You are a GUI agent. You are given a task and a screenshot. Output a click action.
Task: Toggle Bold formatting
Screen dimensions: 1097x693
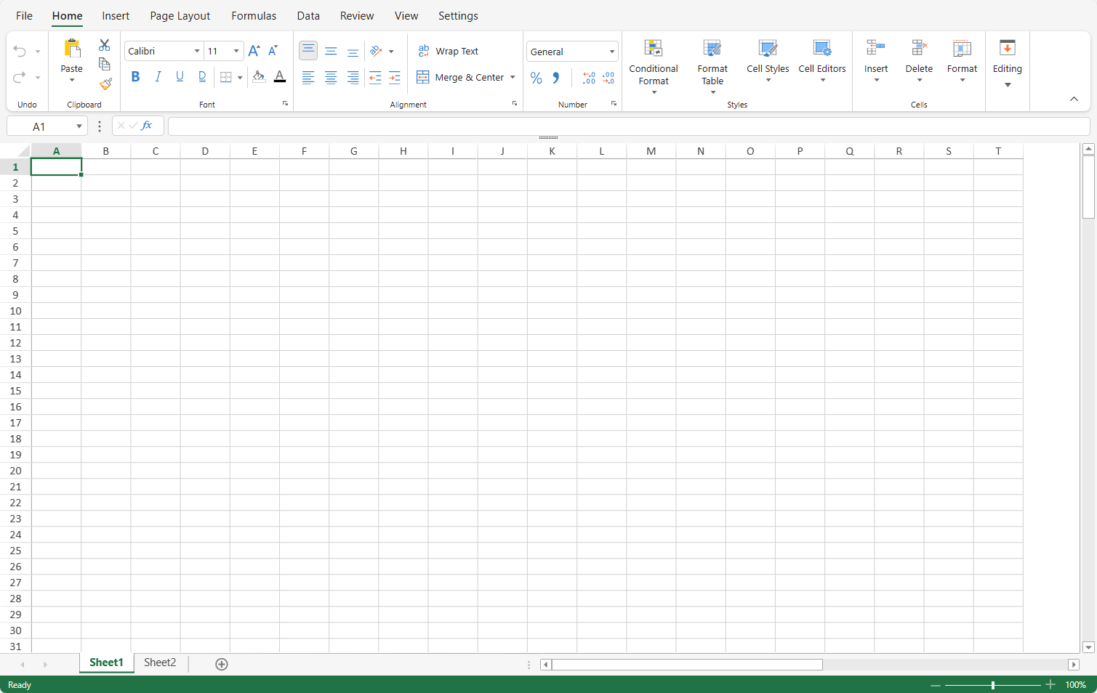point(135,77)
